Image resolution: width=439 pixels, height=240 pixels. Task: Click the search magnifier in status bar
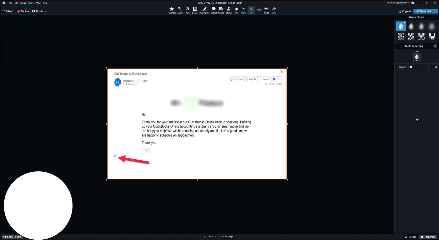pos(205,237)
